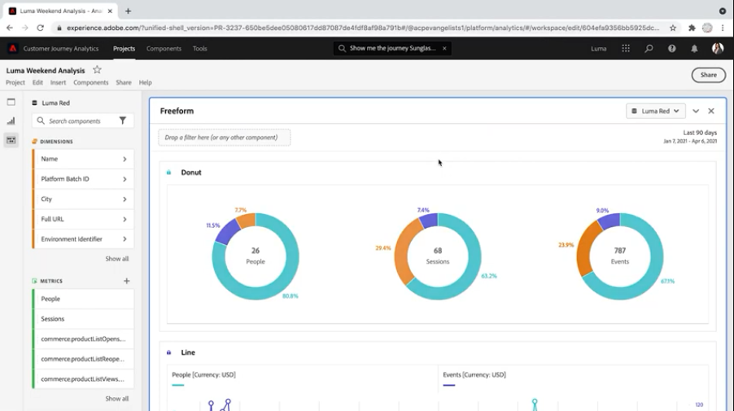Select the Components icon in left rail
The width and height of the screenshot is (734, 411).
point(11,140)
